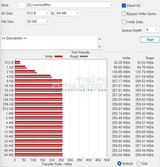Click the 48 MB row label
The height and width of the screenshot is (167, 160).
tap(9, 150)
